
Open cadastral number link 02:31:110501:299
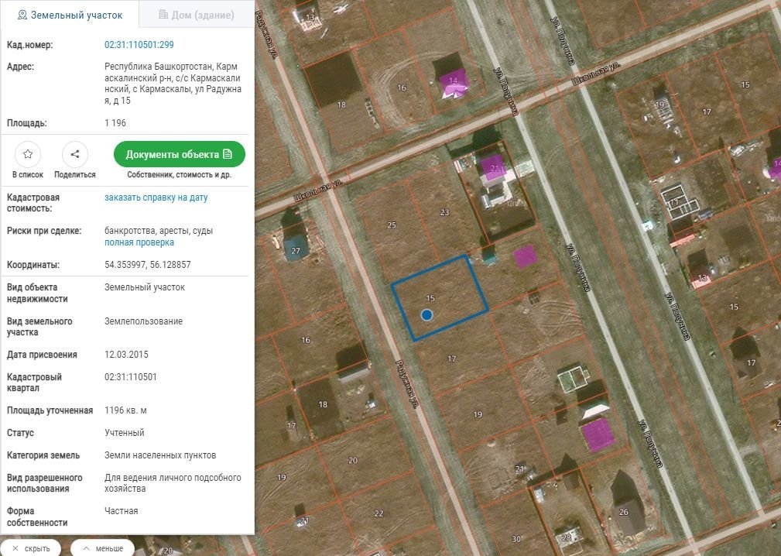(x=139, y=45)
